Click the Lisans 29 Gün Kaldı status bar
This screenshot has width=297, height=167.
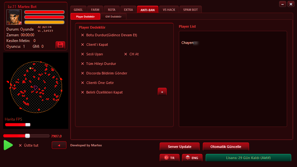click(x=248, y=158)
